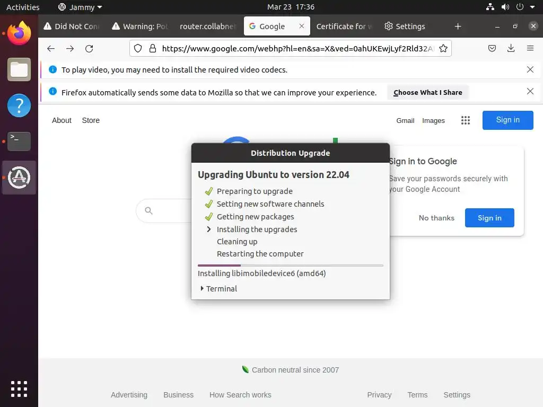This screenshot has width=543, height=407.
Task: Click Sign in in the Google popup
Action: [489, 218]
